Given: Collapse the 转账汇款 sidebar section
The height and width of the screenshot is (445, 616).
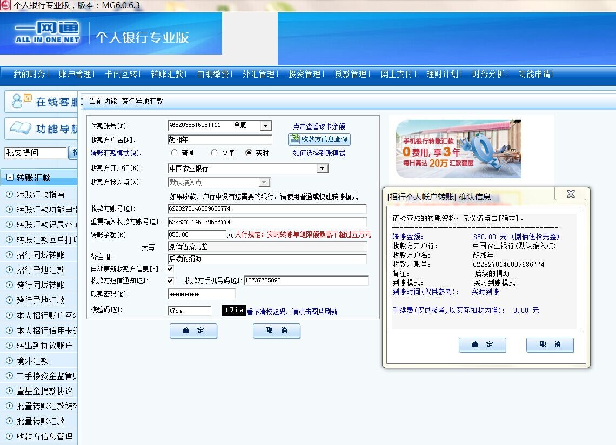Looking at the screenshot, I should pos(10,178).
